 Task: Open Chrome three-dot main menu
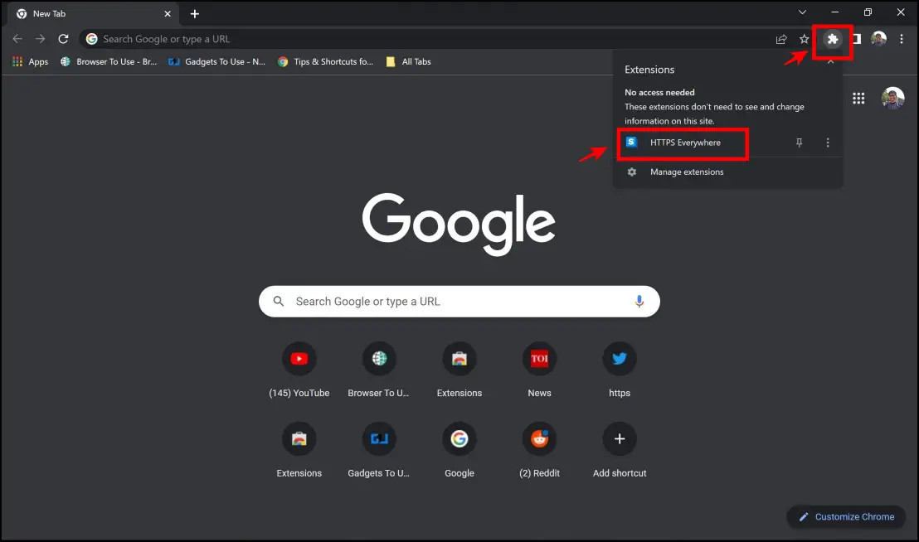point(902,39)
